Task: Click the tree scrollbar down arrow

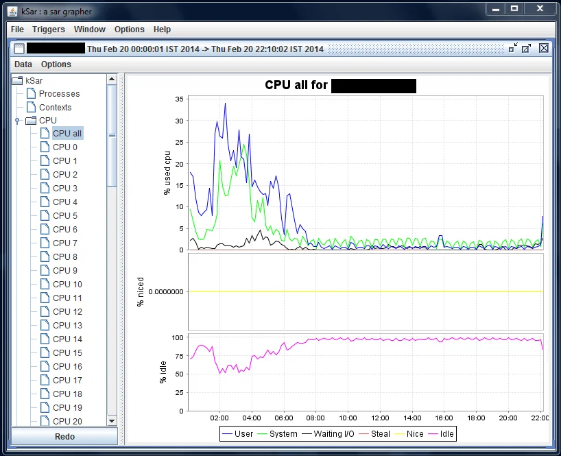Action: point(112,420)
